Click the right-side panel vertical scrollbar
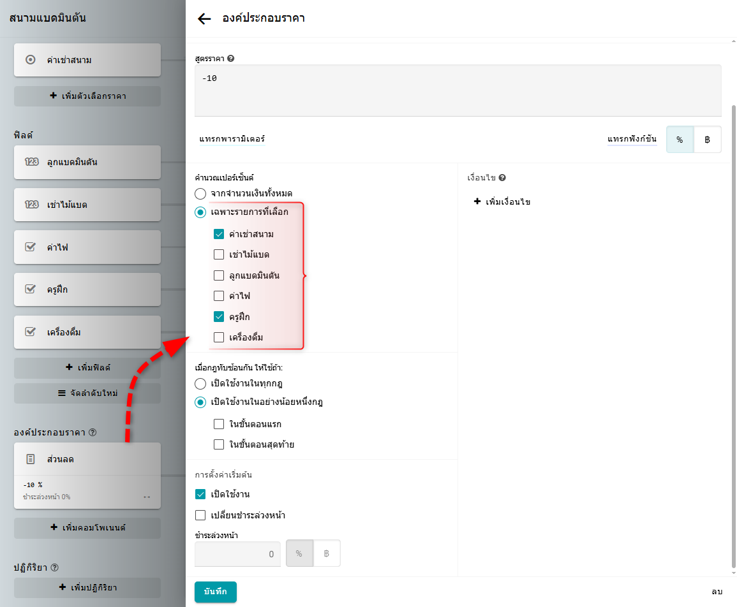 [733, 319]
